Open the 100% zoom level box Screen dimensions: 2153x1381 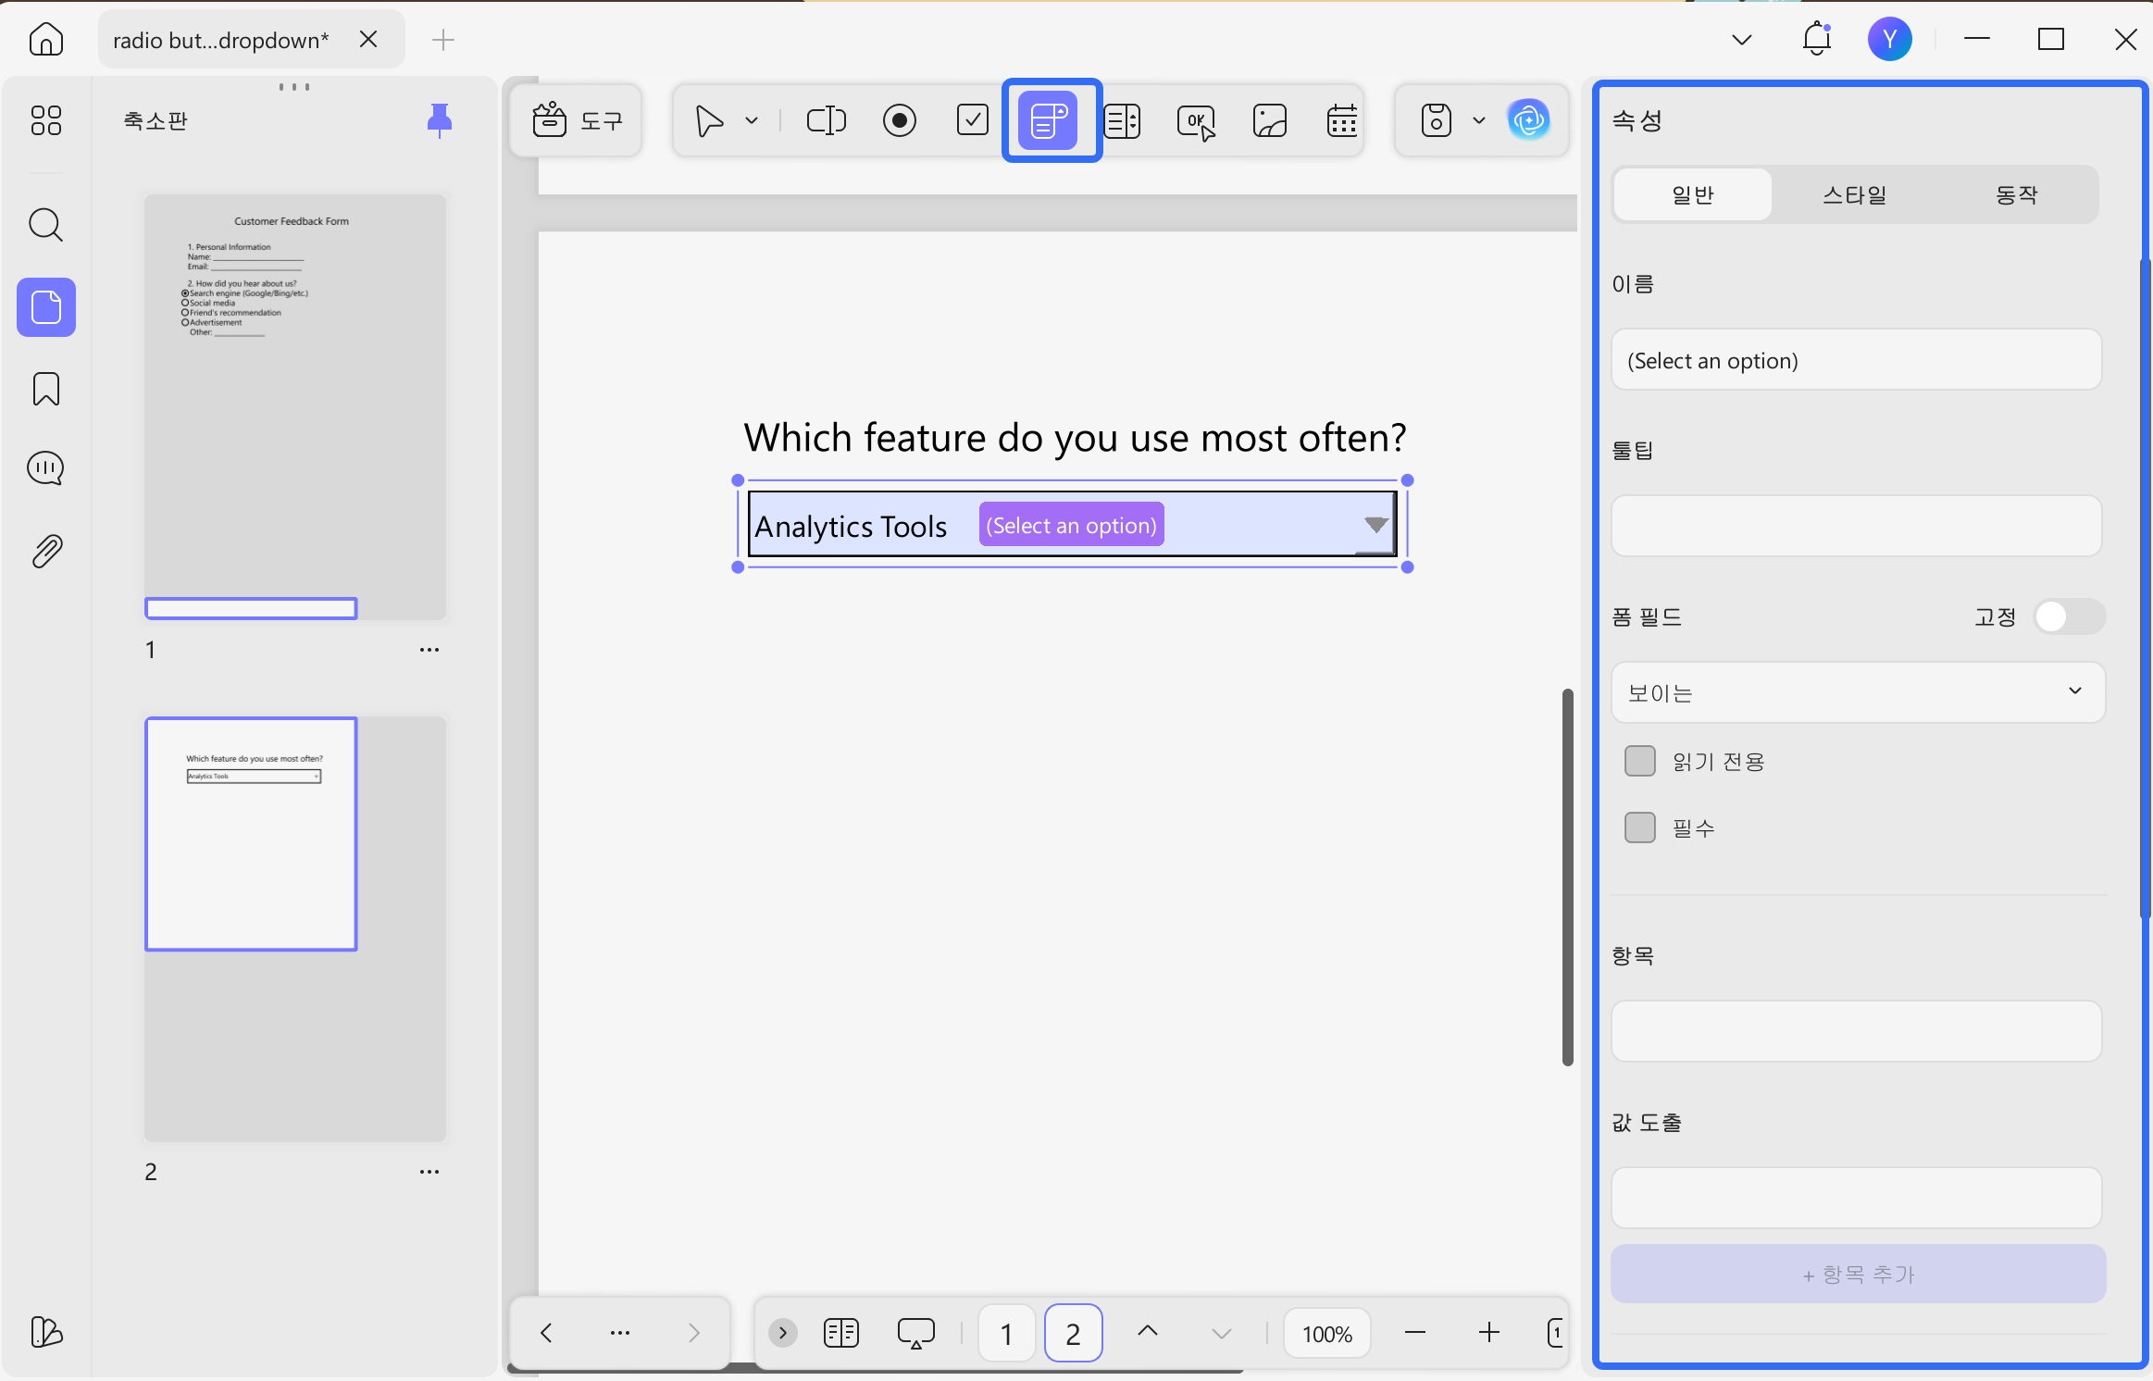pyautogui.click(x=1326, y=1333)
